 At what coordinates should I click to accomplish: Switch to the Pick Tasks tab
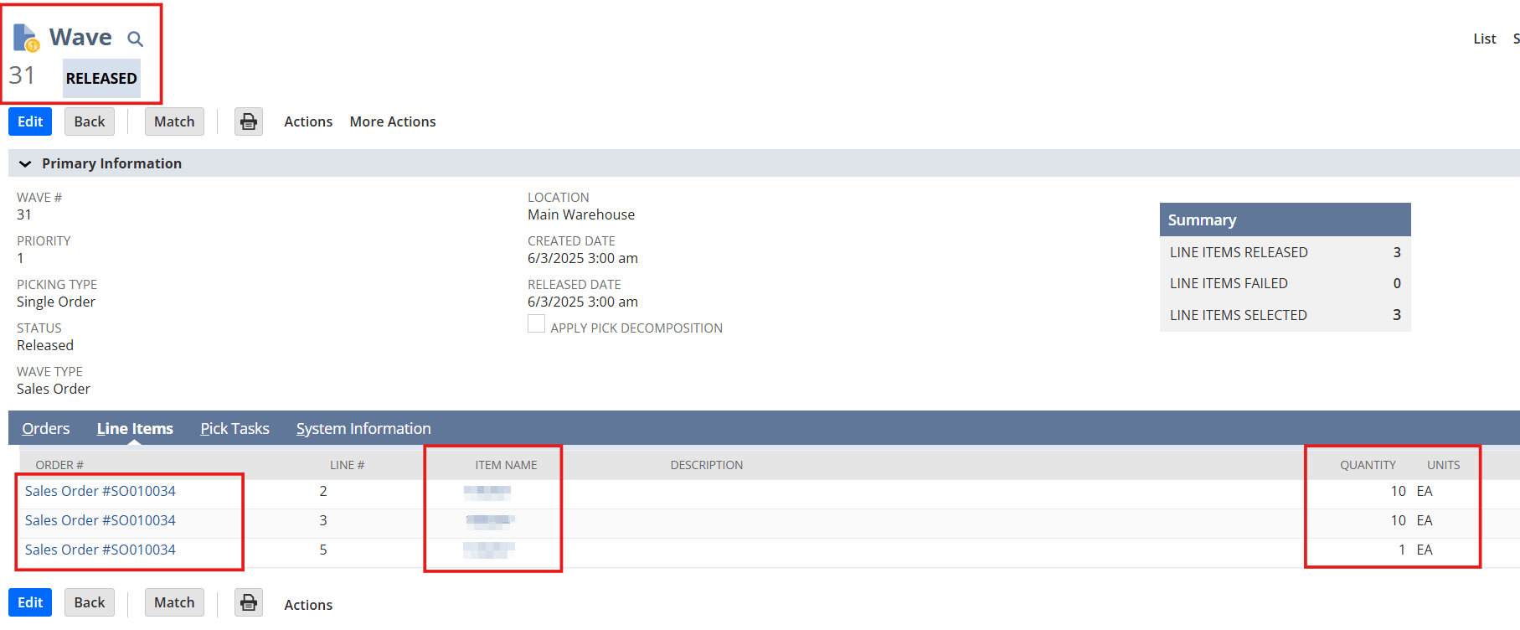coord(234,428)
